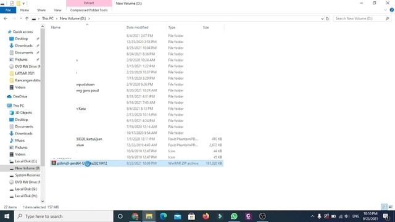
Task: Open System Reserved drive in sidebar
Action: (27, 175)
